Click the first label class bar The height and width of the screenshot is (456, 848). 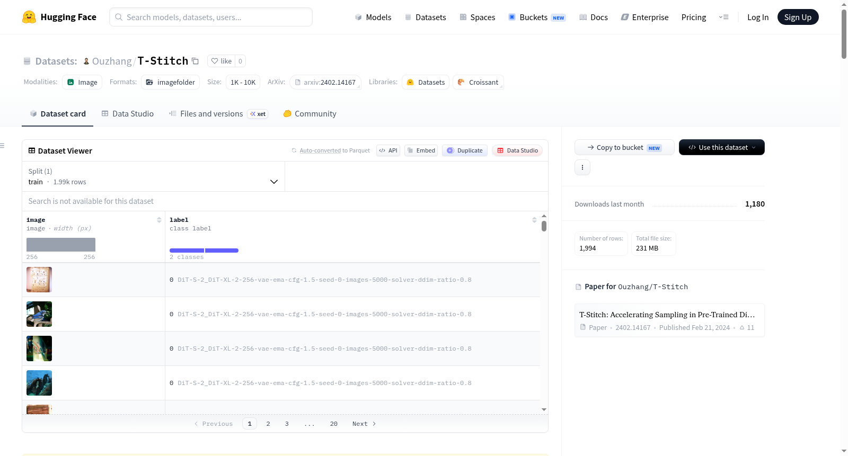point(187,251)
